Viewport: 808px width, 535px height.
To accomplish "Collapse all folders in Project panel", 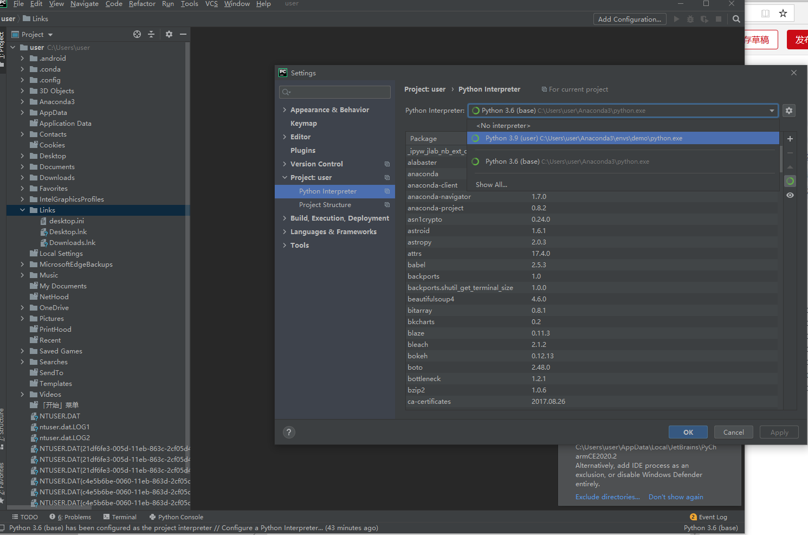I will (x=151, y=34).
